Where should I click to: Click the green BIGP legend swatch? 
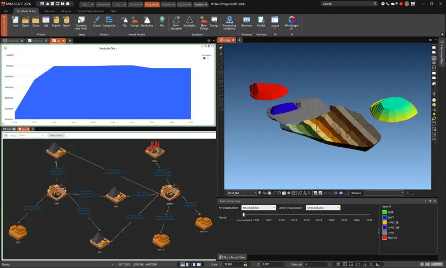(384, 212)
